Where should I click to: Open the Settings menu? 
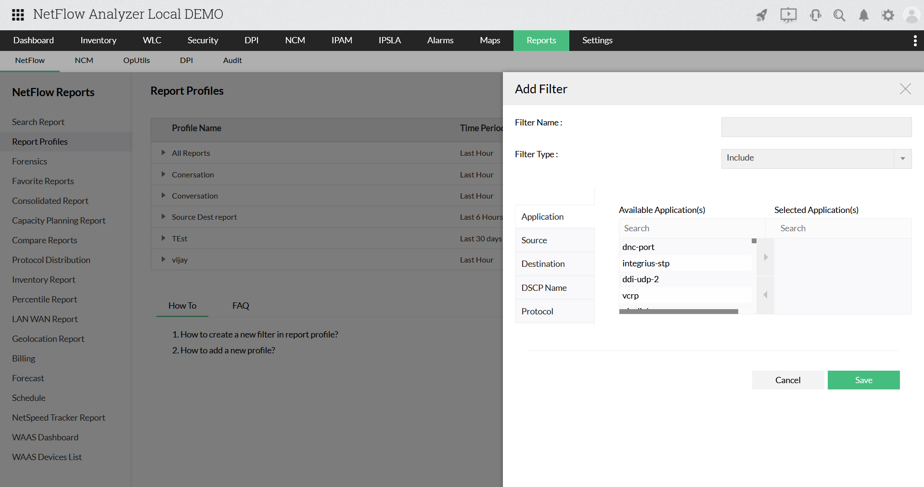pos(597,41)
